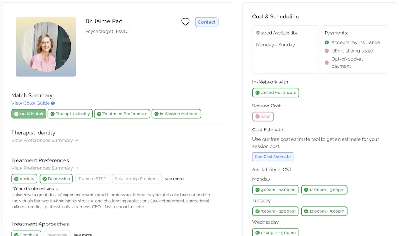Select the In-Session Methods match tag
399x236 pixels.
(176, 114)
